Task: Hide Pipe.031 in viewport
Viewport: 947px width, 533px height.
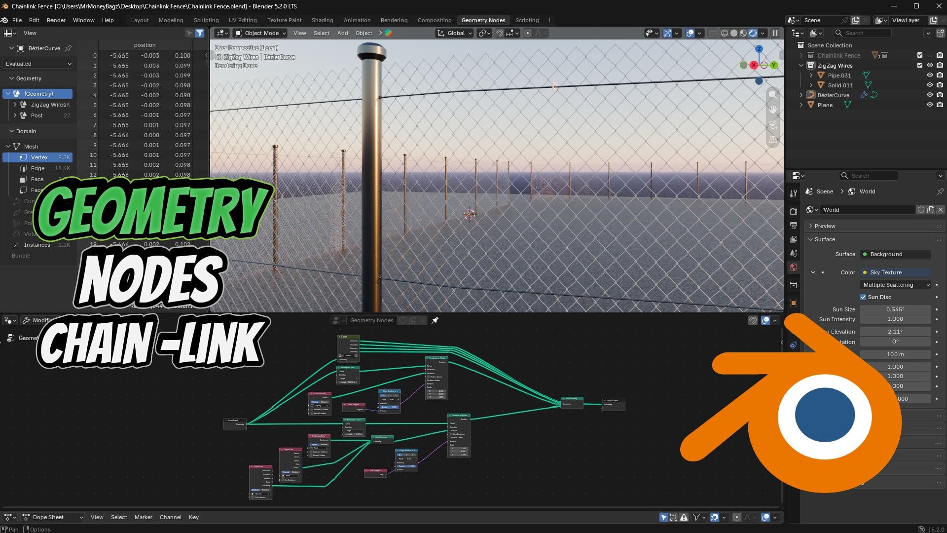Action: 930,75
